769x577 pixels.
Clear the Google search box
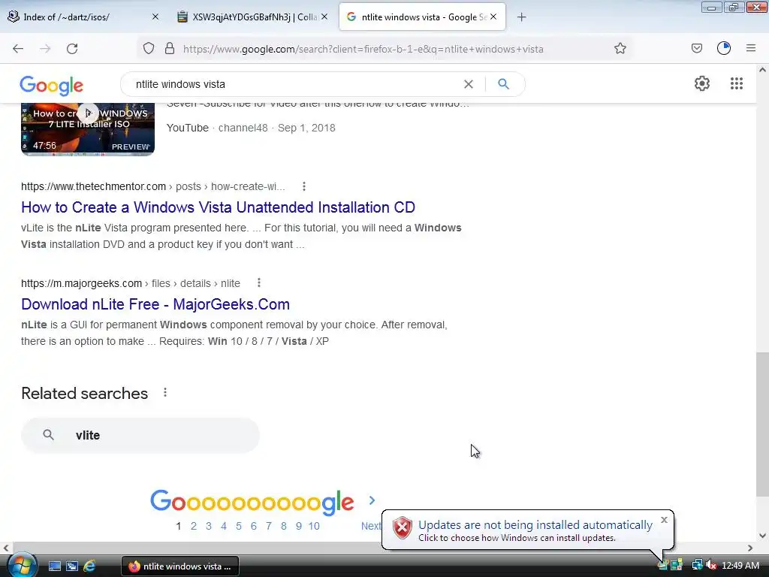click(x=469, y=84)
